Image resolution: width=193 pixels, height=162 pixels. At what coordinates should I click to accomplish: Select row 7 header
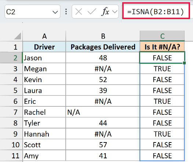click(11, 112)
